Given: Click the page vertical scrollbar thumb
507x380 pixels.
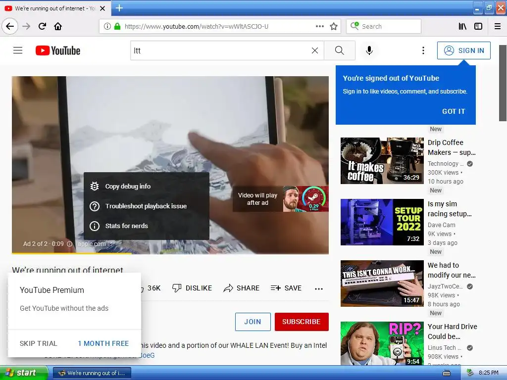Looking at the screenshot, I should pos(503,83).
